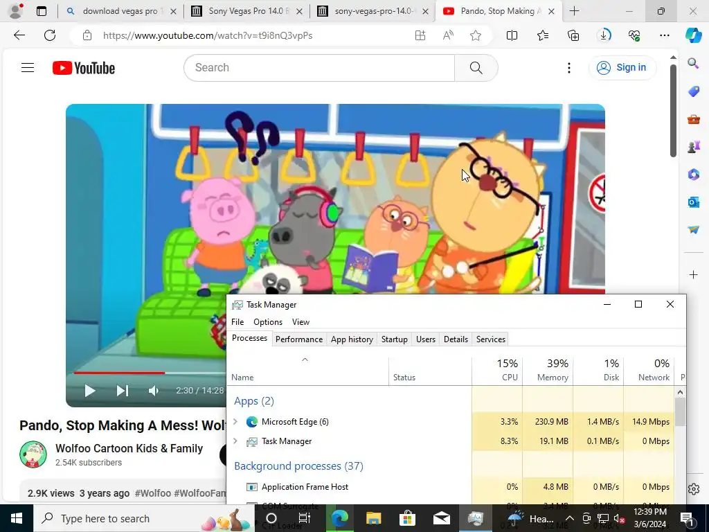Open the tab actions menu icon

(x=41, y=11)
